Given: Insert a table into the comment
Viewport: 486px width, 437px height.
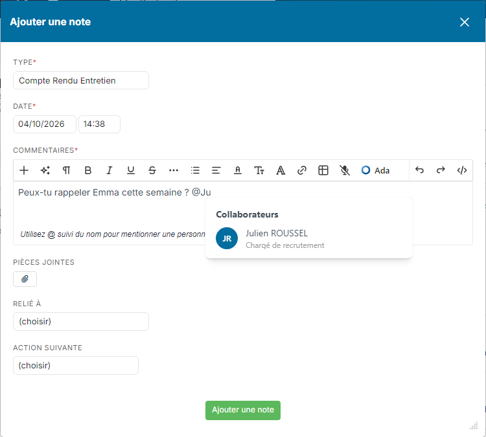Looking at the screenshot, I should point(323,170).
